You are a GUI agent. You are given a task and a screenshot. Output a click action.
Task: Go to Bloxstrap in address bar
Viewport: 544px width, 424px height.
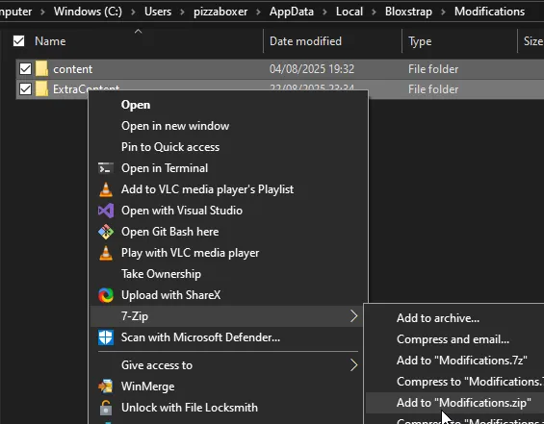[408, 12]
